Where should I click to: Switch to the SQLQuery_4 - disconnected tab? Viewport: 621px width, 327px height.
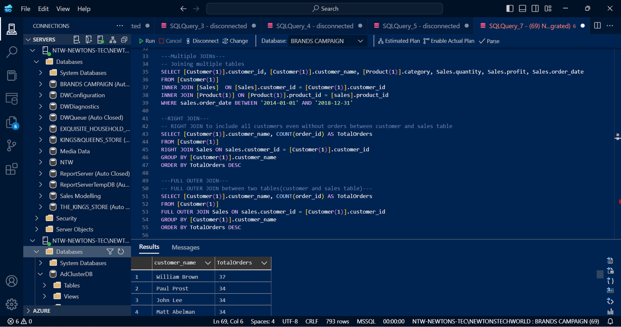pyautogui.click(x=315, y=26)
